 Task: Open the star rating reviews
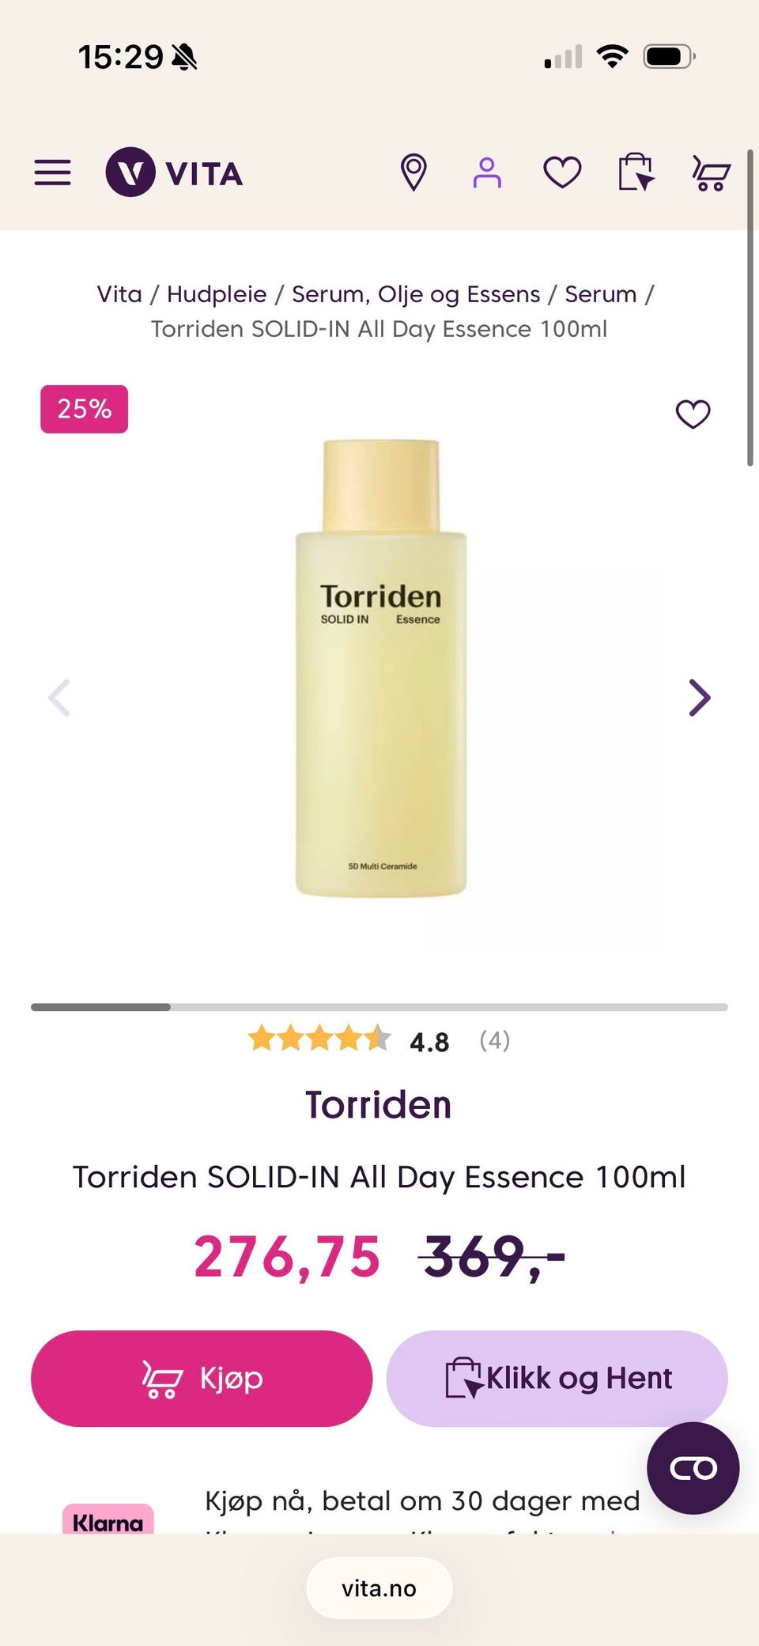pos(379,1039)
